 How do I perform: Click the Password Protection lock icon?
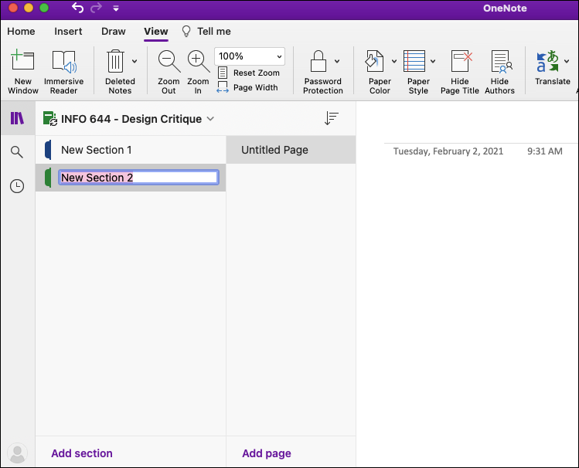(x=318, y=61)
